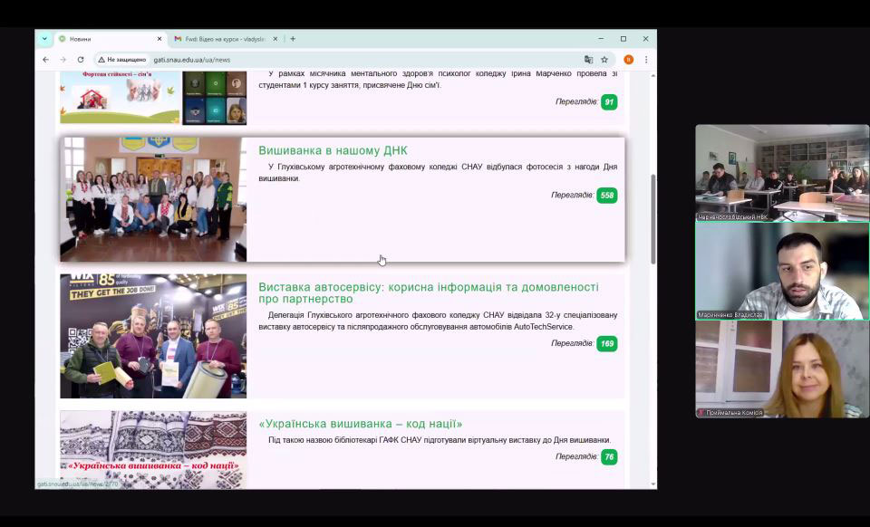
Task: Click the AutoTechService exhibition description text
Action: pos(438,321)
